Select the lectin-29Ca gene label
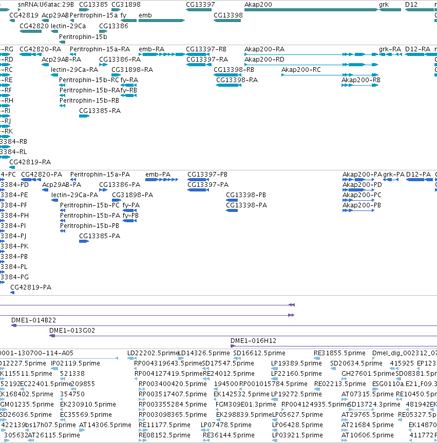The height and width of the screenshot is (443, 437). pos(68,26)
